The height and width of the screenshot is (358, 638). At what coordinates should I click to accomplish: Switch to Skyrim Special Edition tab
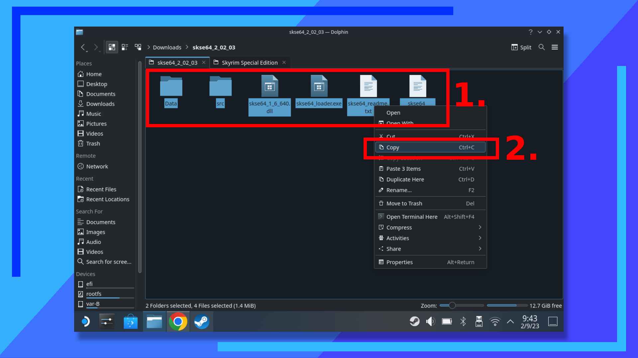coord(249,63)
